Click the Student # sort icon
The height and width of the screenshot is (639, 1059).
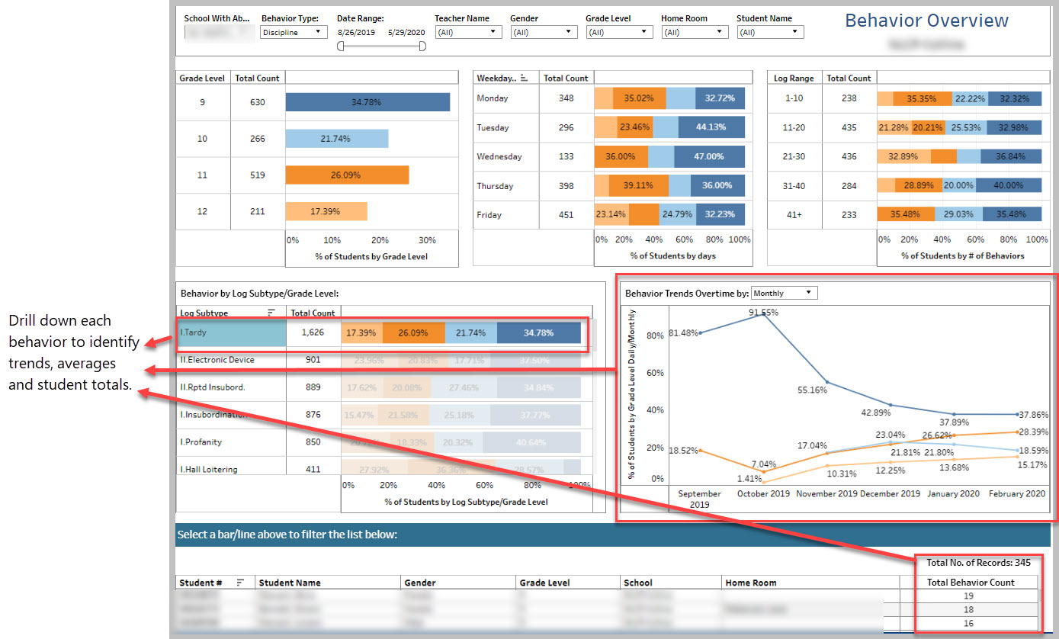pos(241,583)
